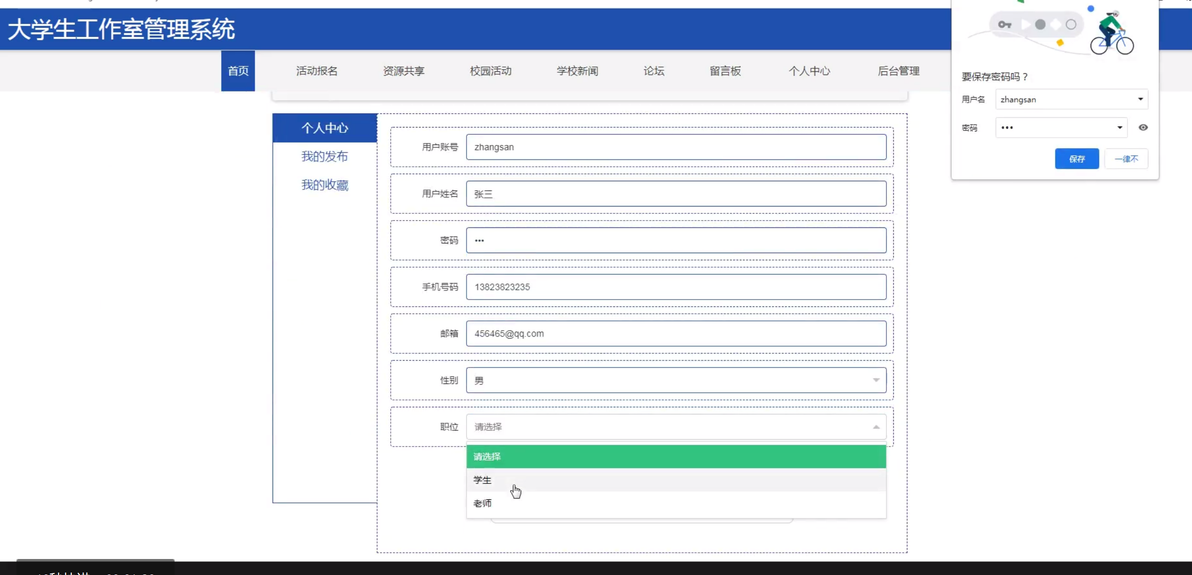This screenshot has height=575, width=1192.
Task: Open 我的发布 in sidebar
Action: click(x=324, y=157)
